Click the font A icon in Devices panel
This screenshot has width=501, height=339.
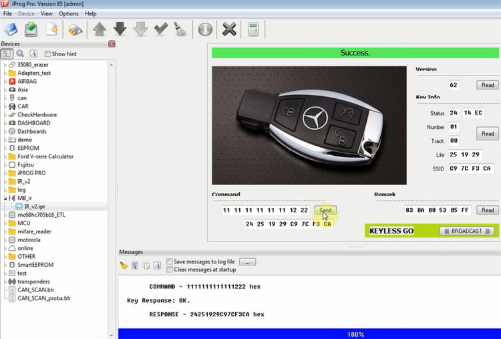(x=33, y=53)
